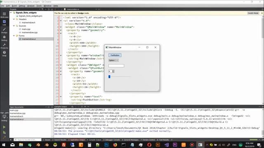The width and height of the screenshot is (264, 148).
Task: Click the line edit field in MainWindow
Action: click(116, 66)
